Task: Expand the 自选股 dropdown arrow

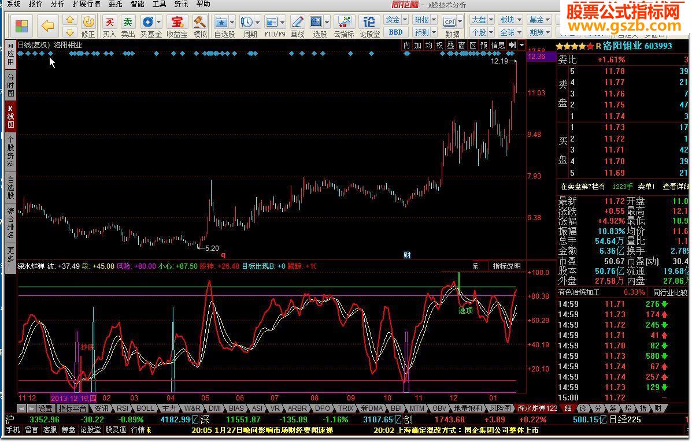Action: click(232, 21)
